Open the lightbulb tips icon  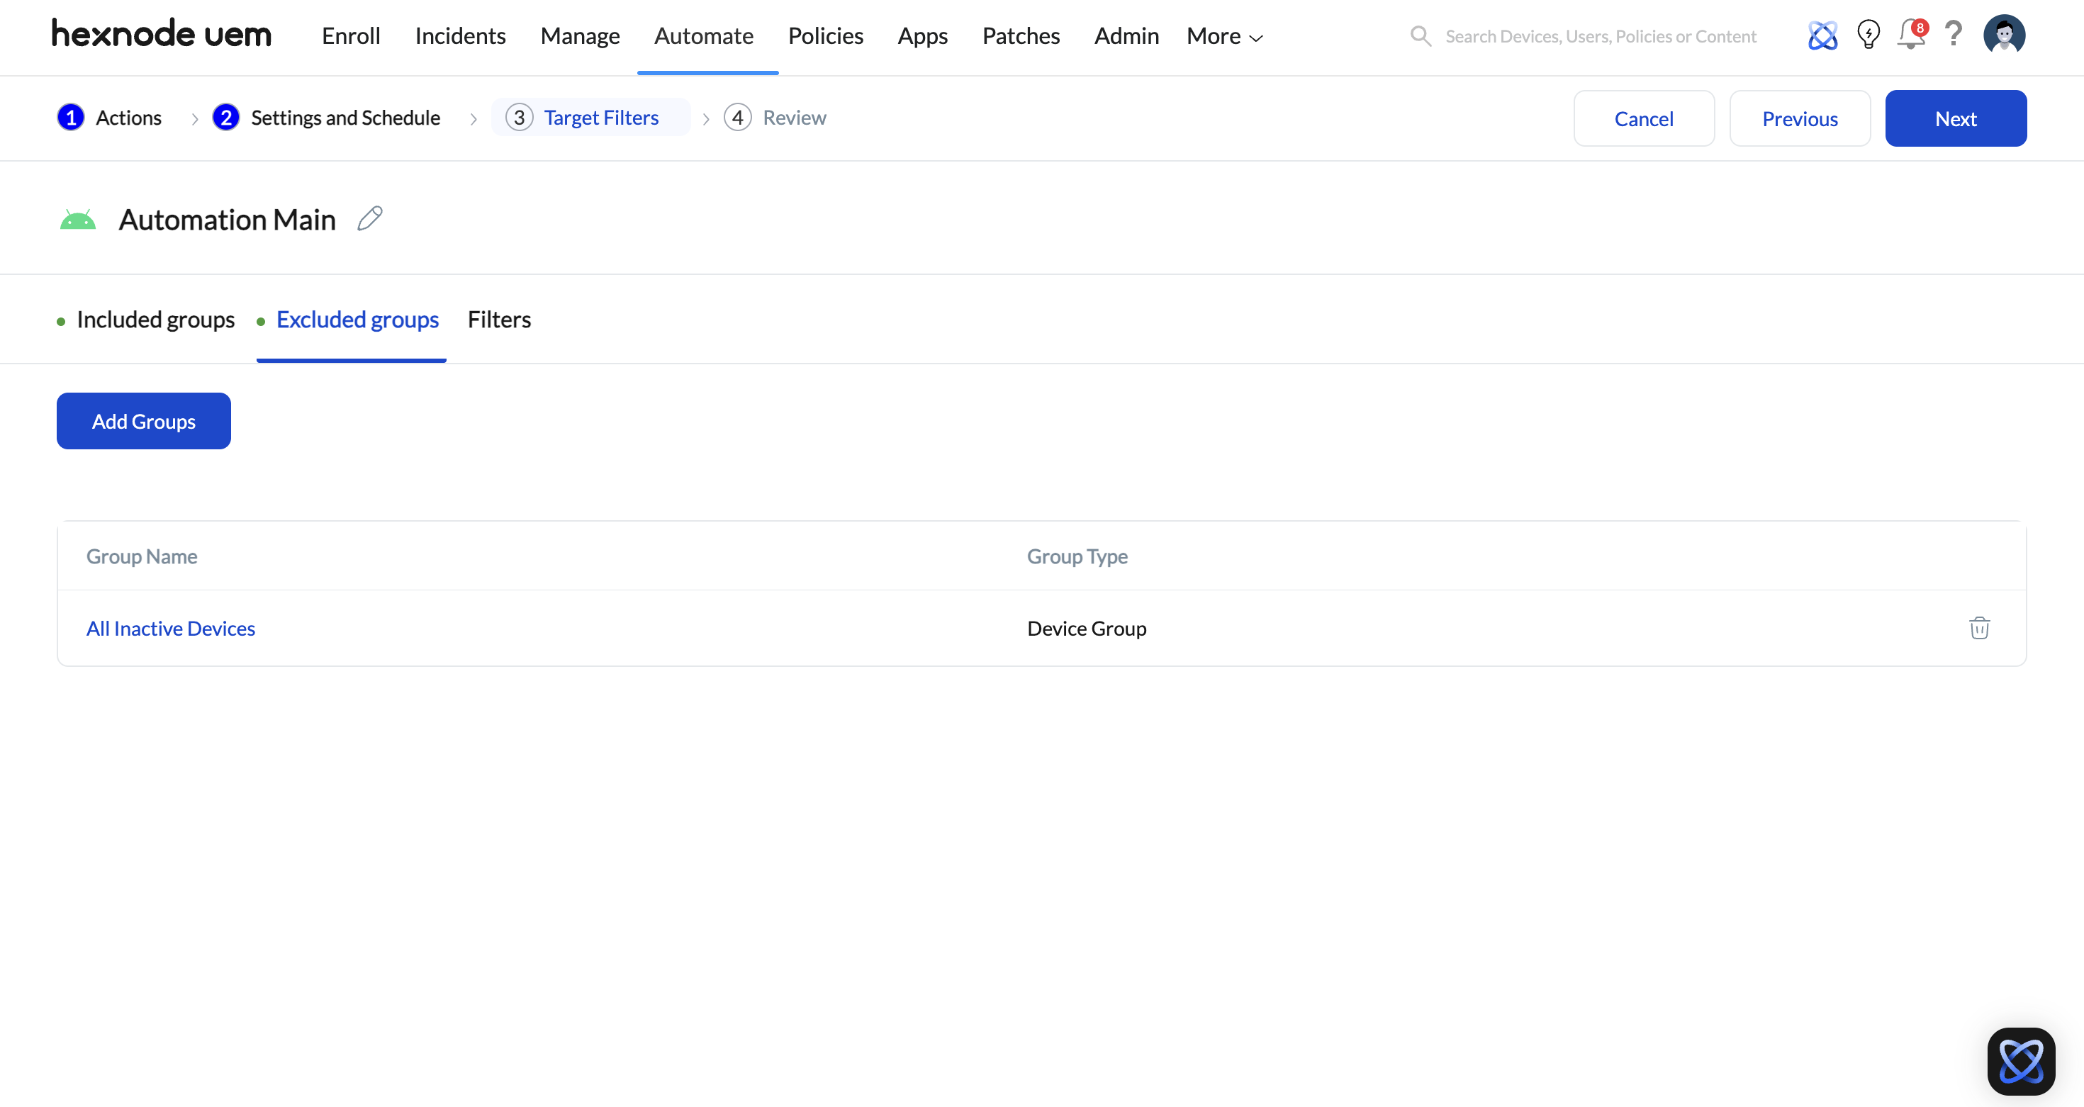[1868, 35]
